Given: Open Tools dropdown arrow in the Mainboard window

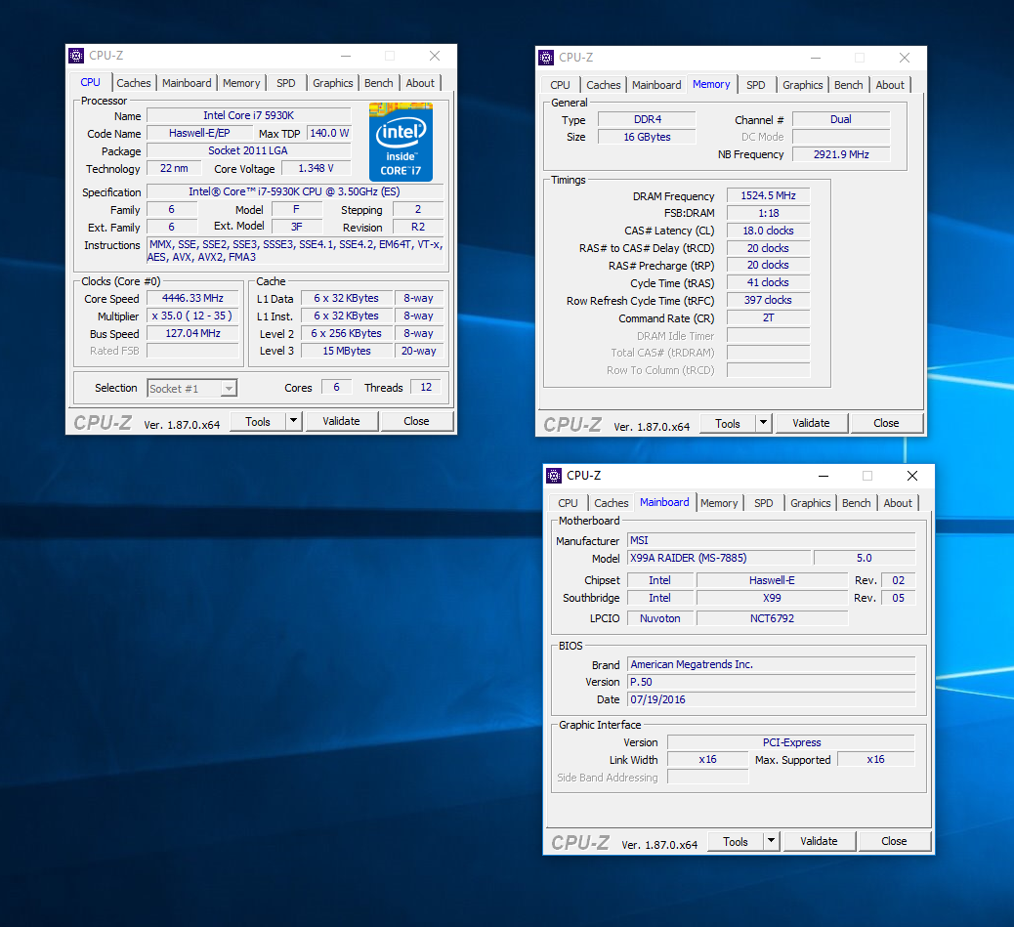Looking at the screenshot, I should pyautogui.click(x=772, y=841).
